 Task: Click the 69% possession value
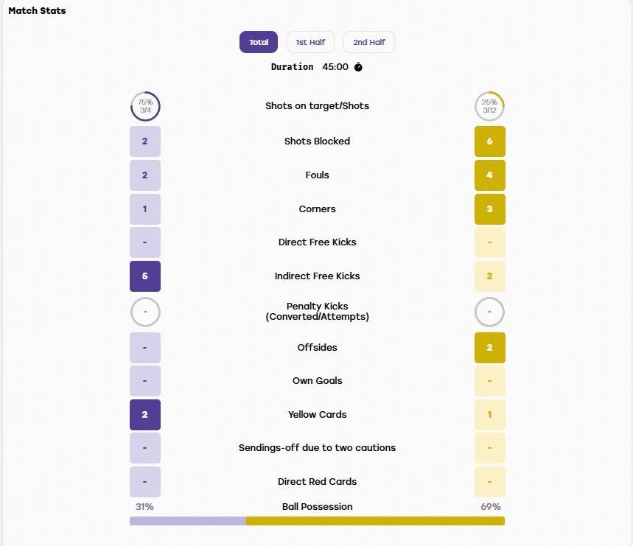pos(491,506)
